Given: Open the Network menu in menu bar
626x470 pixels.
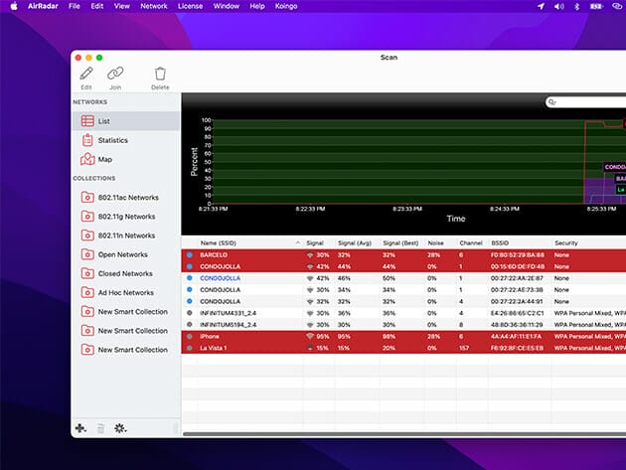Looking at the screenshot, I should tap(154, 6).
